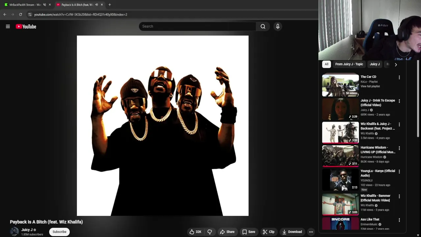Close the Payback Is A Bitch tab

point(102,5)
